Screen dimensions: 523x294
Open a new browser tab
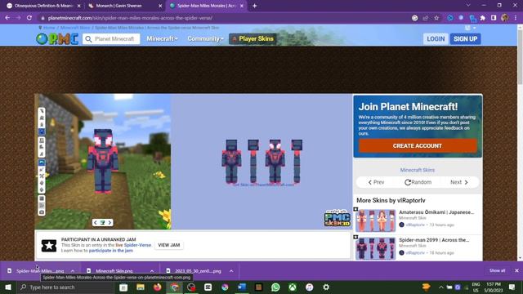[x=254, y=6]
